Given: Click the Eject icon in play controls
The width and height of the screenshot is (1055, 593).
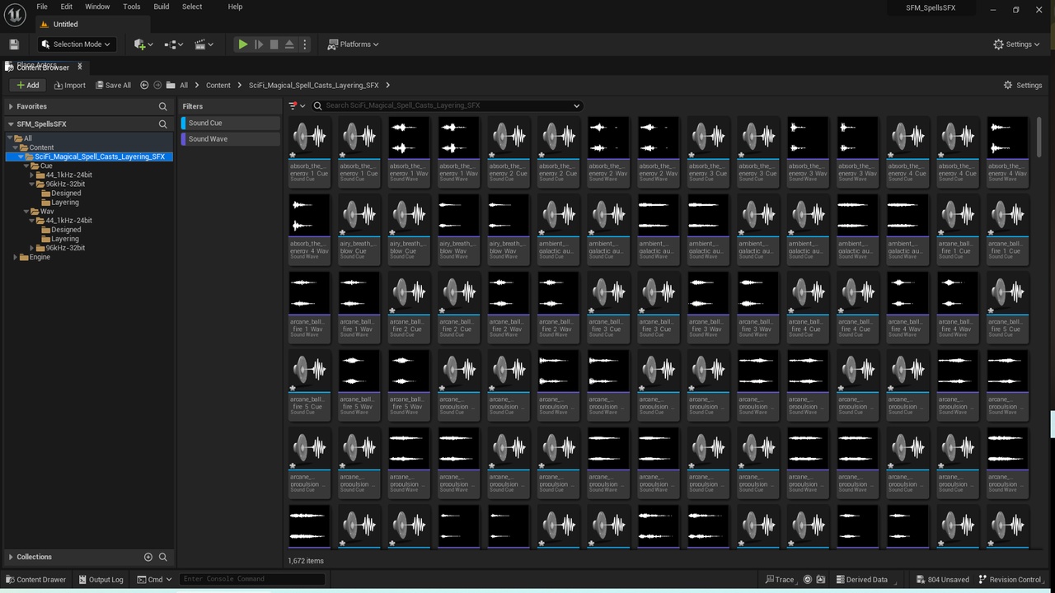Looking at the screenshot, I should point(289,44).
